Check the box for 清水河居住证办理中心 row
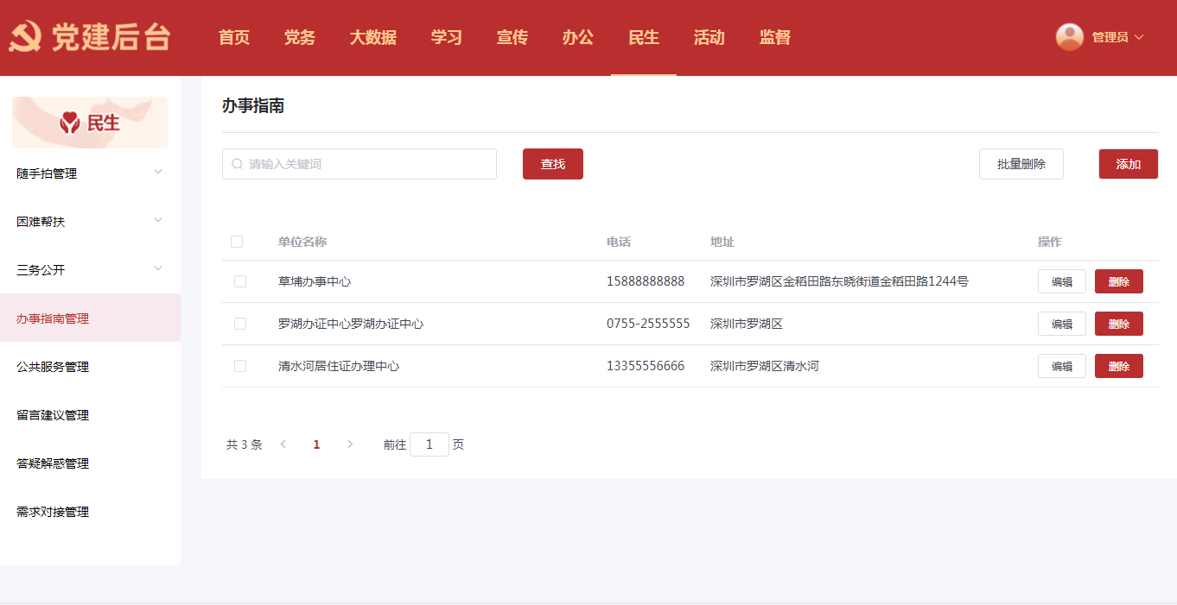This screenshot has height=605, width=1177. [x=240, y=366]
